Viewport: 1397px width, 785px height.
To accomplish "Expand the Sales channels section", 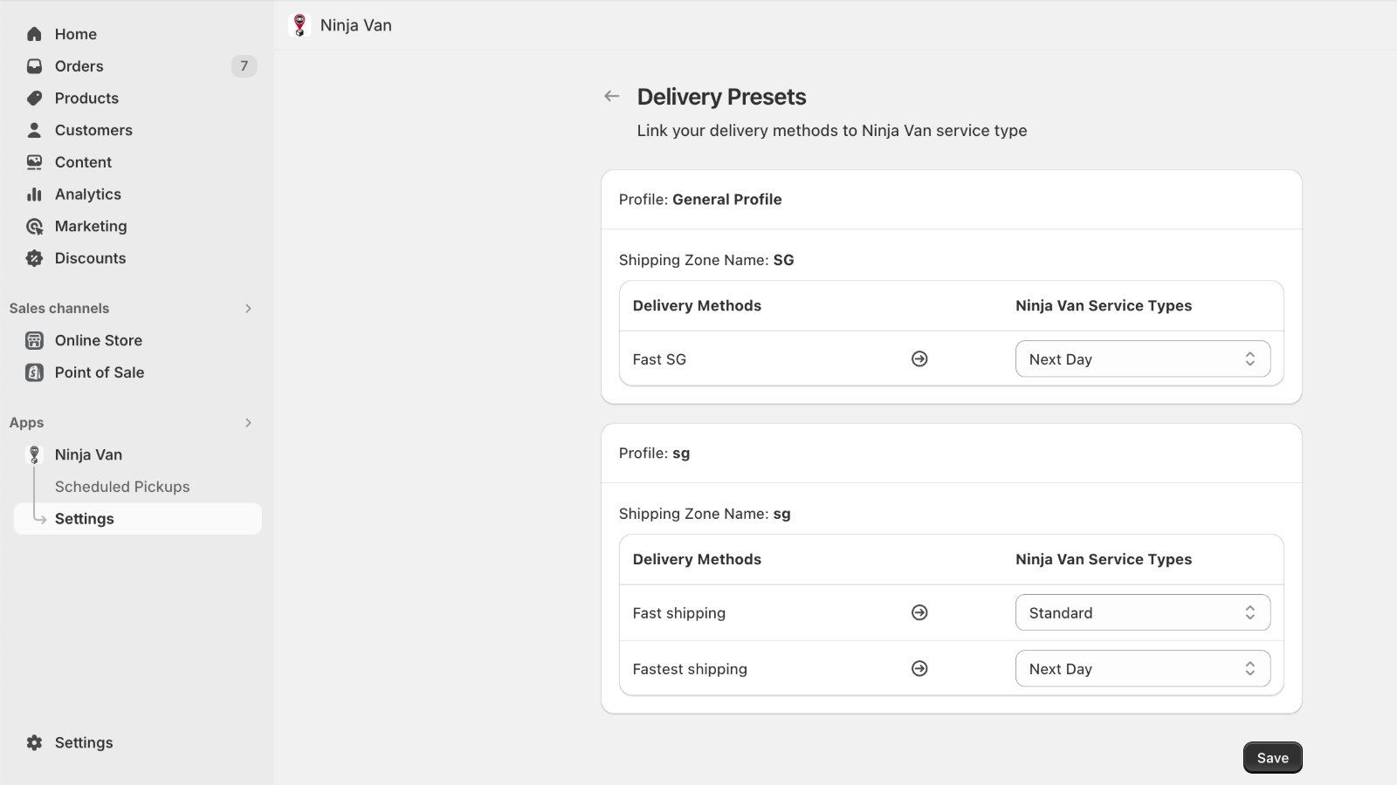I will [x=248, y=308].
